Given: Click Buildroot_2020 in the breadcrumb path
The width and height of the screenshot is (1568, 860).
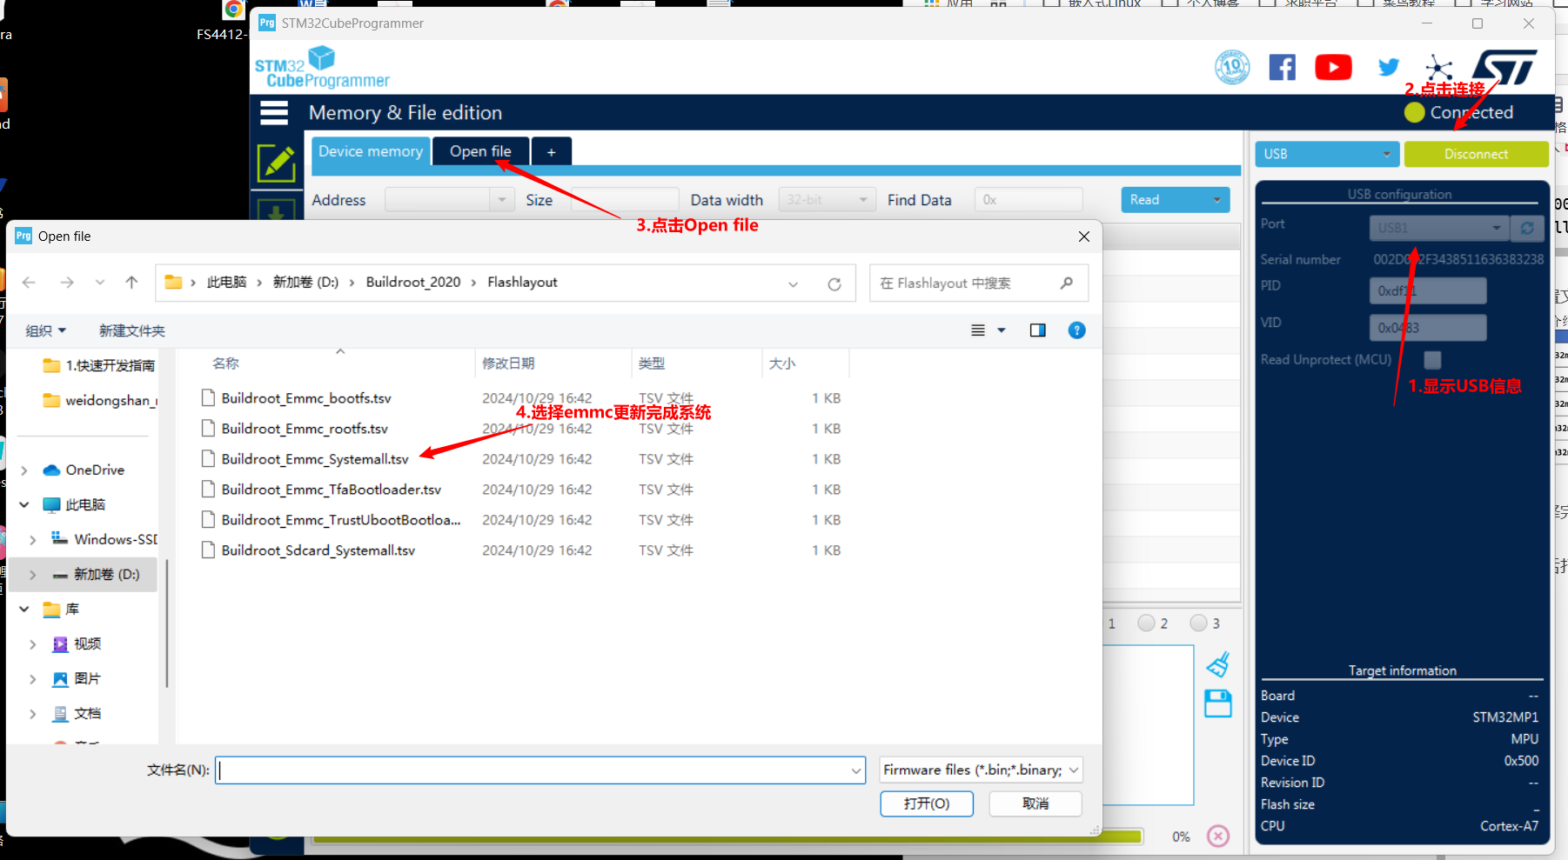Looking at the screenshot, I should [x=413, y=283].
